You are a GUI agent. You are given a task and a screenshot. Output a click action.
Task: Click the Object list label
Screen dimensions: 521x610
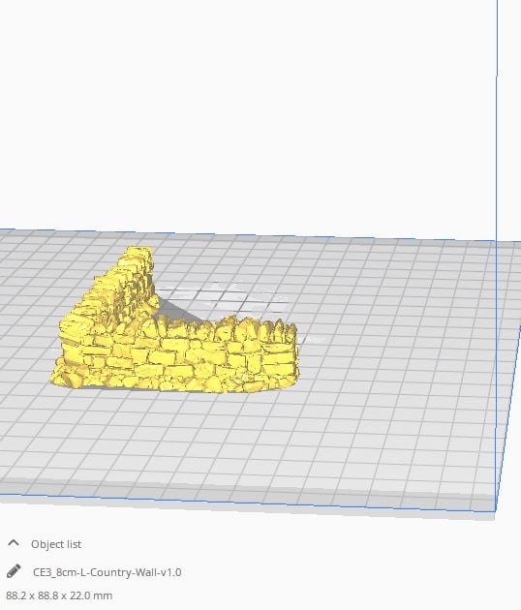point(56,544)
